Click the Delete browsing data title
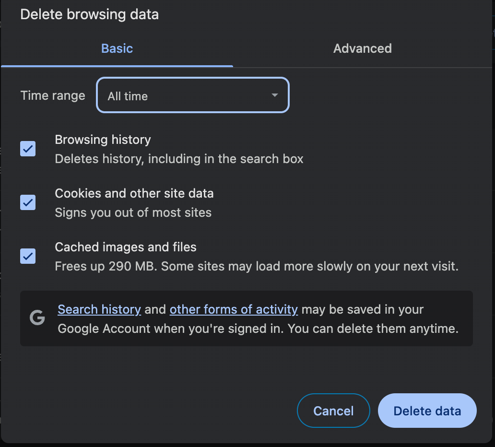495x447 pixels. (x=89, y=14)
